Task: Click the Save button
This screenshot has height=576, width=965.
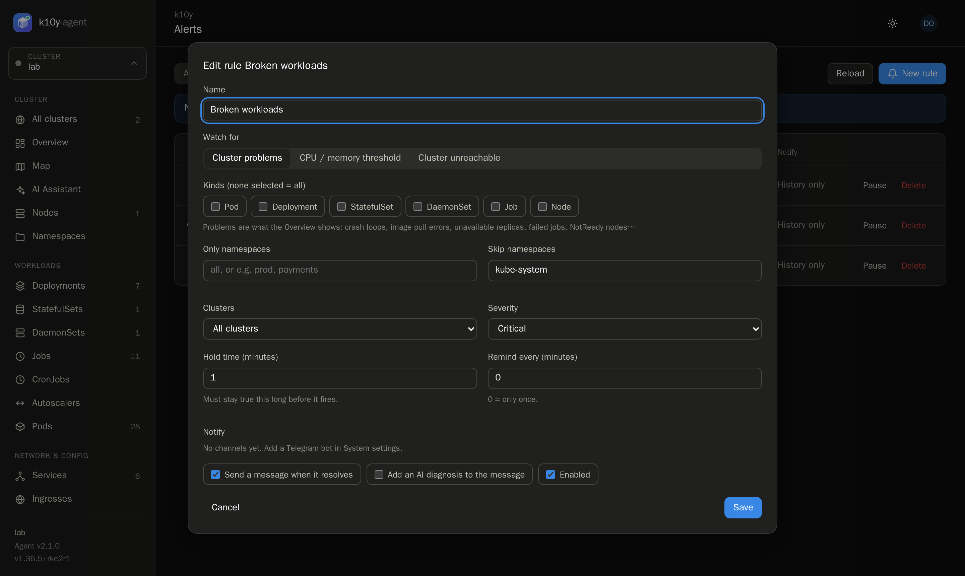Action: point(743,507)
